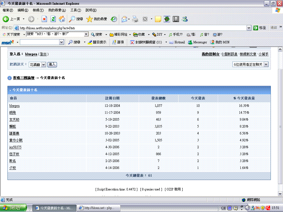Image resolution: width=283 pixels, height=212 pixels.
Task: Open Hotmail from the MSN toolbar
Action: tap(177, 42)
